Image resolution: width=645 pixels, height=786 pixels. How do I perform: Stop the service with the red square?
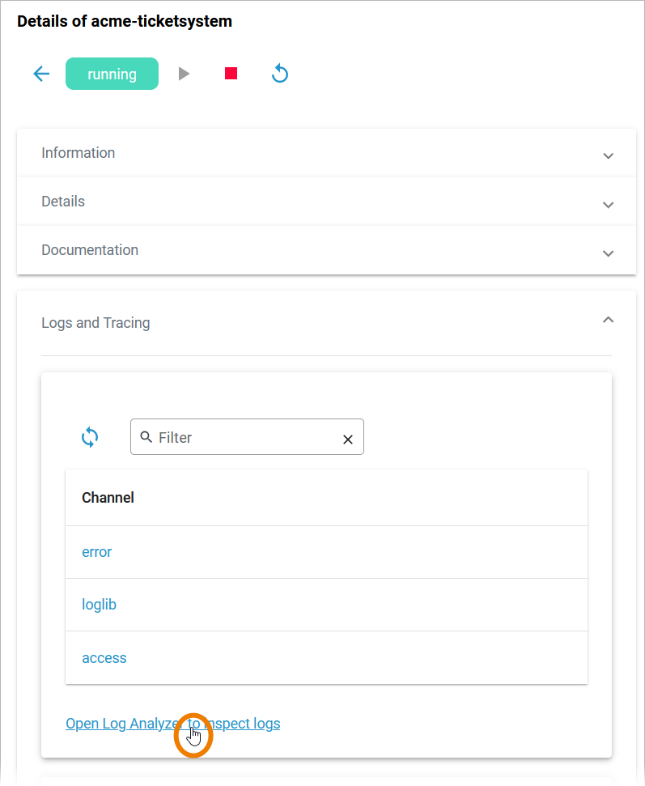(231, 74)
